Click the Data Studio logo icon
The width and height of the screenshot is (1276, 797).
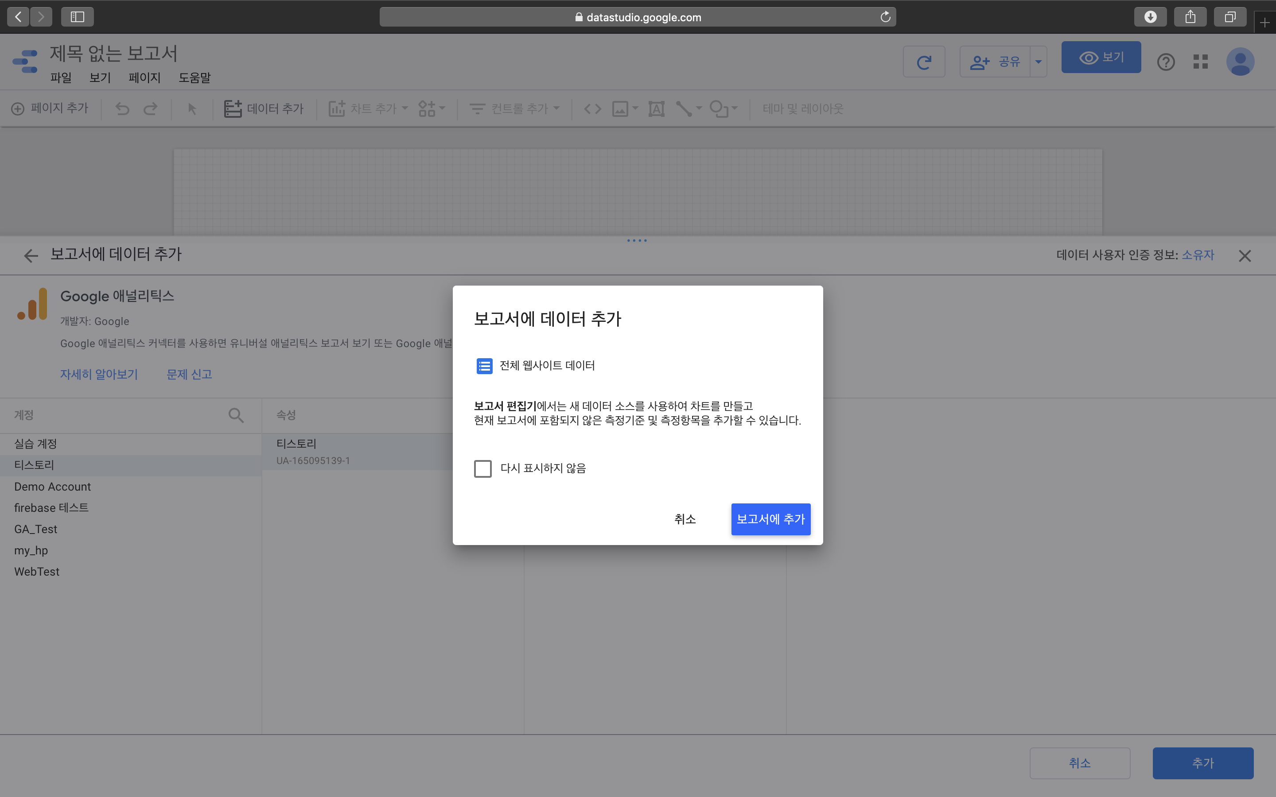[25, 62]
